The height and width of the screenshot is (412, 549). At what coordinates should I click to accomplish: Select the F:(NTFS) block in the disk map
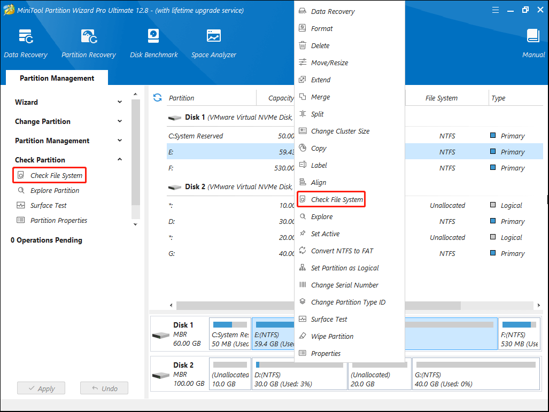tap(519, 333)
